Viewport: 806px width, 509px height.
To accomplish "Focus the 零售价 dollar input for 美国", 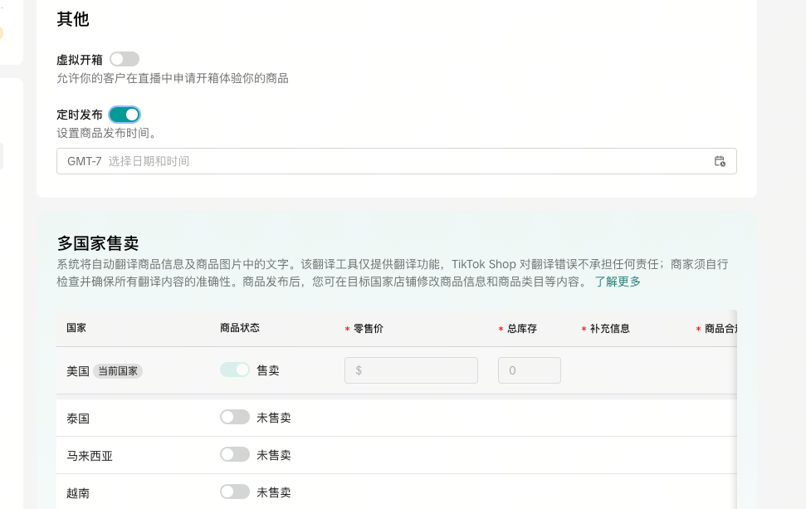I will click(x=411, y=370).
